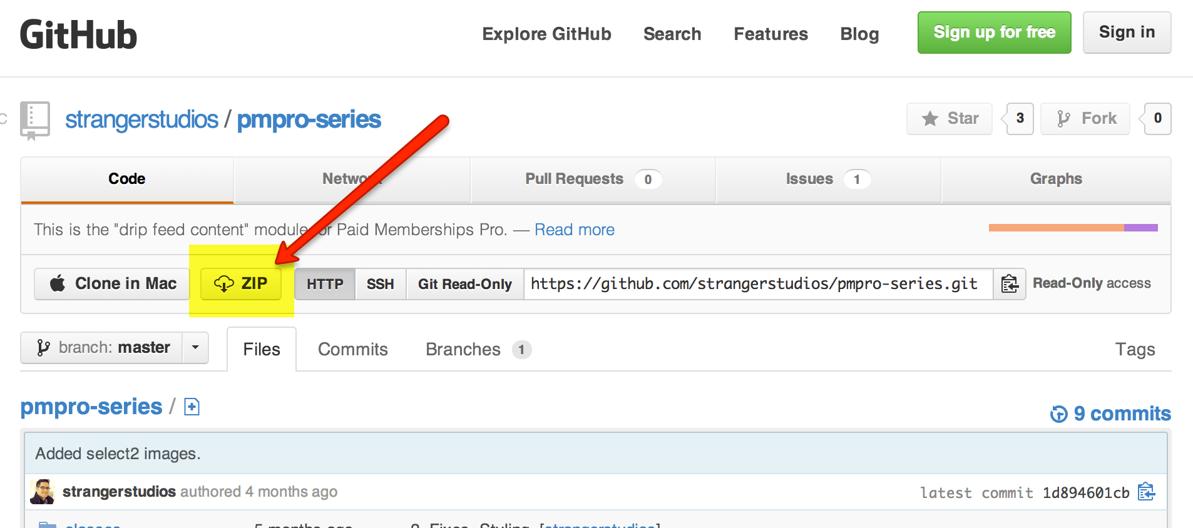Screen dimensions: 1193x528
Task: Click the Read more link
Action: (574, 230)
